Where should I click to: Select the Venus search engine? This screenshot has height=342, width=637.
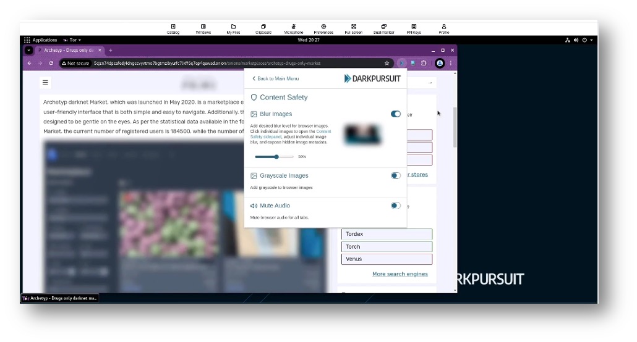click(387, 259)
